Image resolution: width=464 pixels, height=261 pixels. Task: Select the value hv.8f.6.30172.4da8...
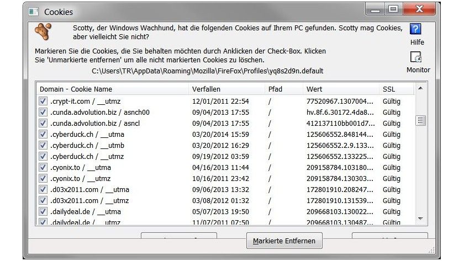click(x=340, y=112)
